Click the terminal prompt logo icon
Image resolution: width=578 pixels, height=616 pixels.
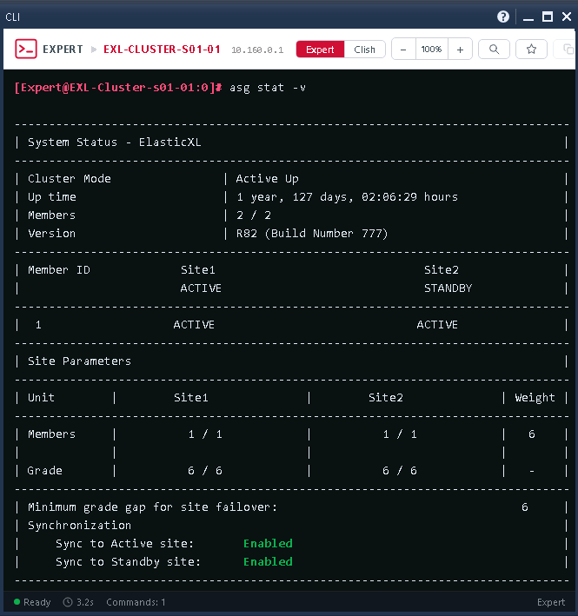click(x=26, y=50)
